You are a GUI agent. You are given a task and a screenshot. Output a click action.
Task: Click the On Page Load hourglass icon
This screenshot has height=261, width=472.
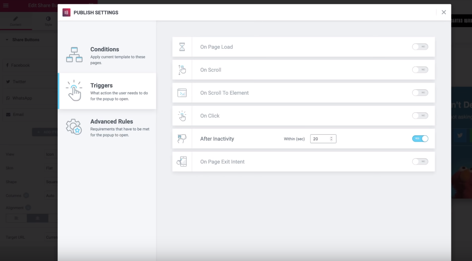182,47
